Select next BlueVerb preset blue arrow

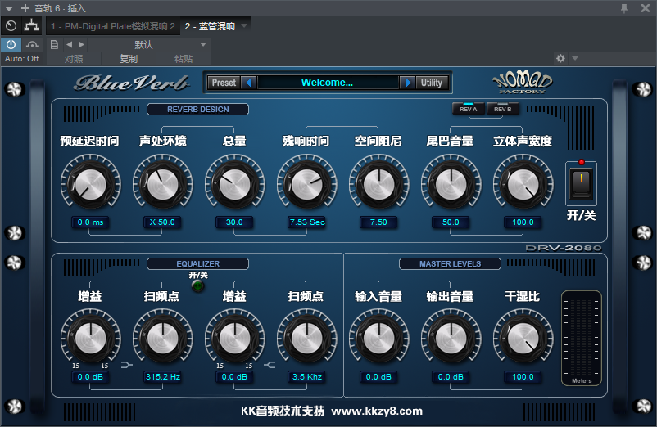[407, 83]
